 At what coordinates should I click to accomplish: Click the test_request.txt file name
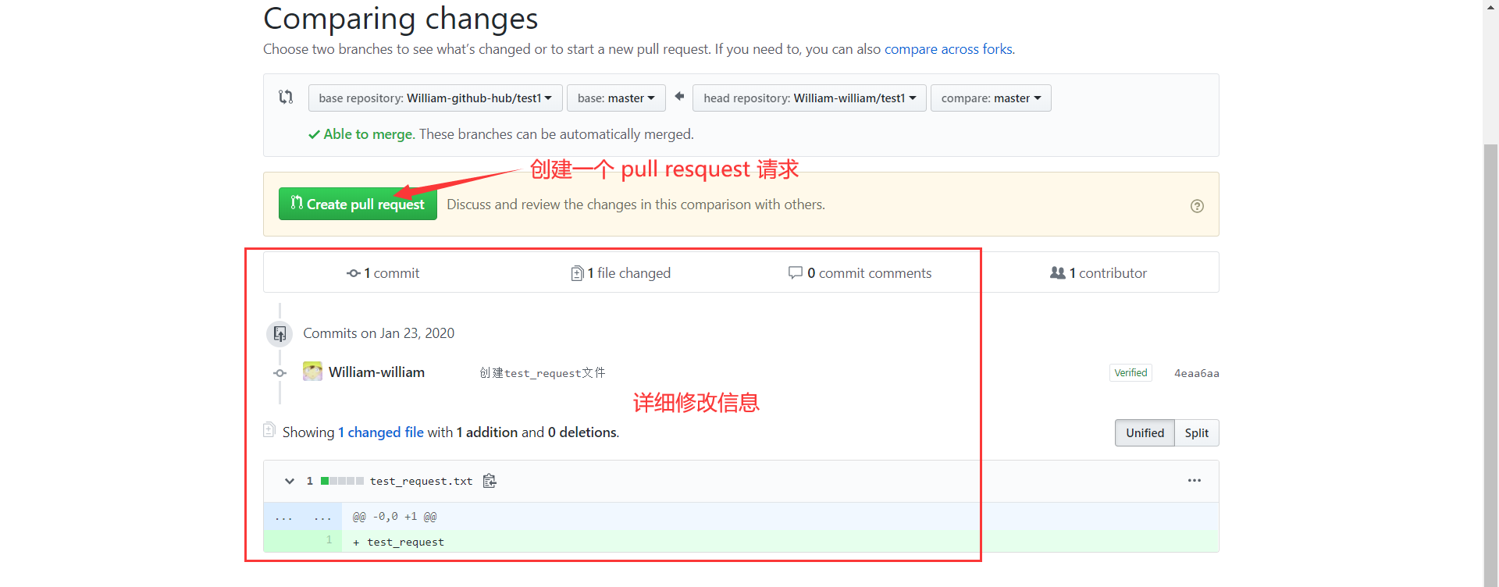[421, 481]
